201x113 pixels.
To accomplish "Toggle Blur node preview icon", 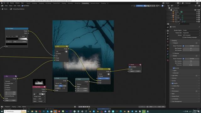I will [x=16, y=76].
